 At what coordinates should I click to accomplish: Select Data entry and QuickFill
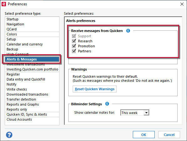tap(32, 79)
